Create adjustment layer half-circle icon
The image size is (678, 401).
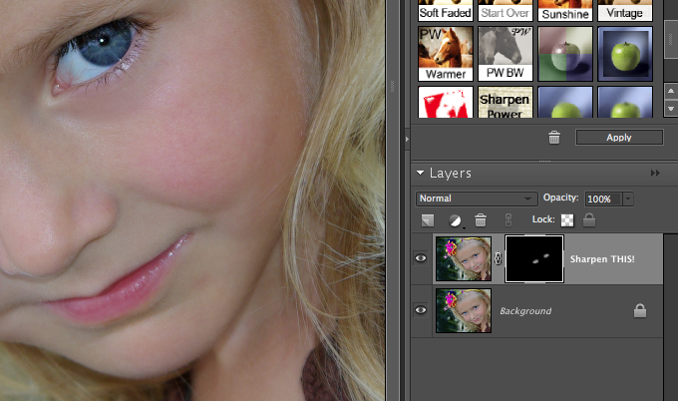(x=455, y=220)
